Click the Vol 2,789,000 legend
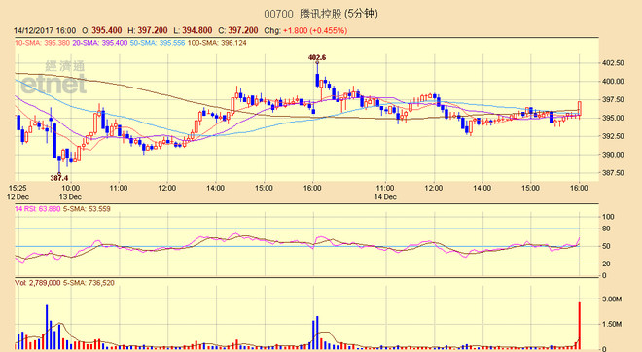This screenshot has height=352, width=642. coord(38,283)
